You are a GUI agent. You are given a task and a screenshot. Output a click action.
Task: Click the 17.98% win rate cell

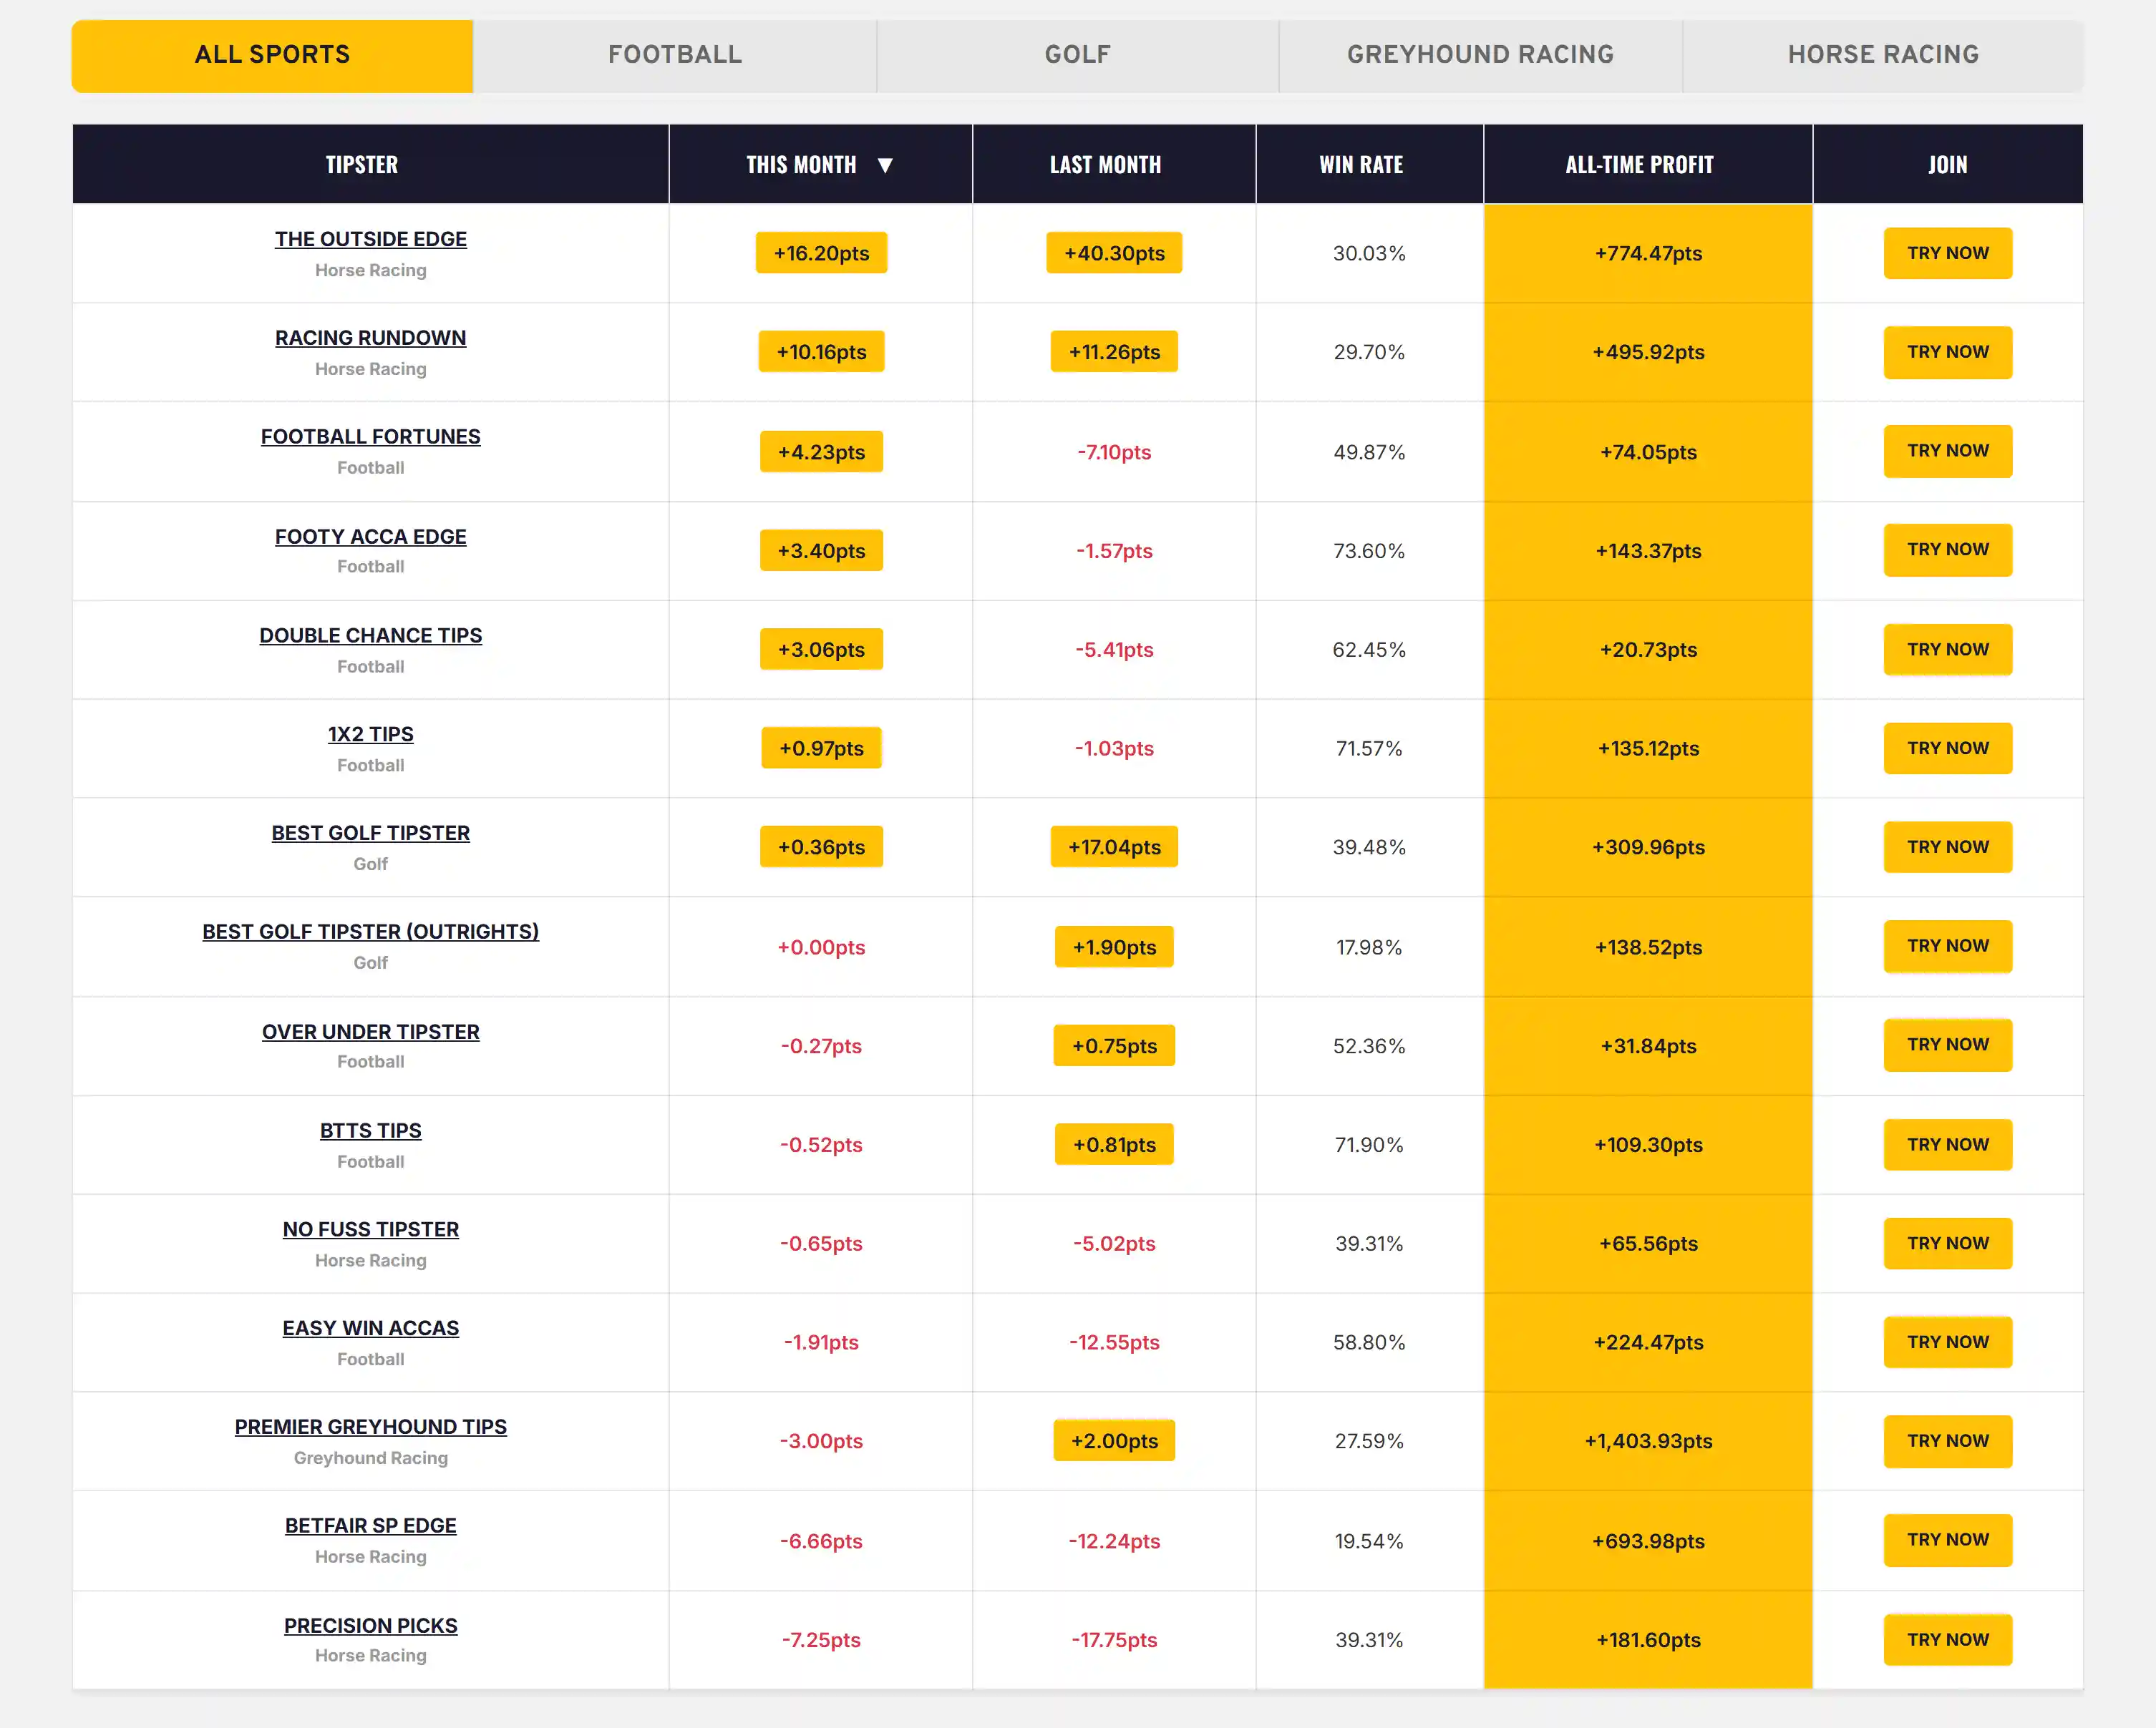click(x=1369, y=947)
